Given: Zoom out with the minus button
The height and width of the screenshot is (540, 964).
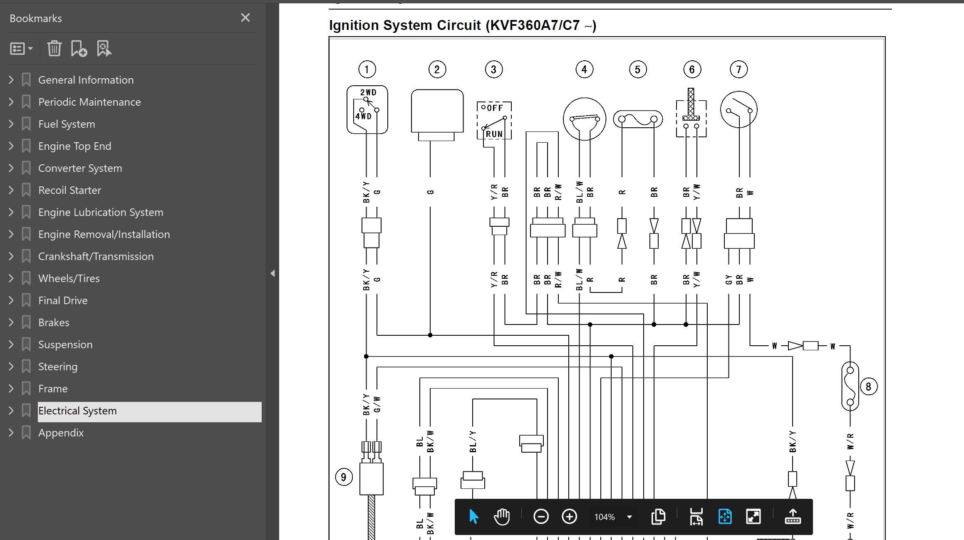Looking at the screenshot, I should pyautogui.click(x=541, y=517).
